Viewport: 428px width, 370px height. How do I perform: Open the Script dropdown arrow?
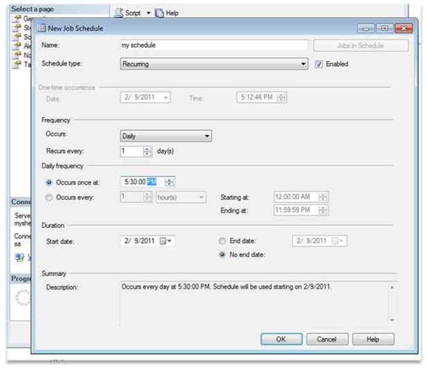click(x=148, y=13)
